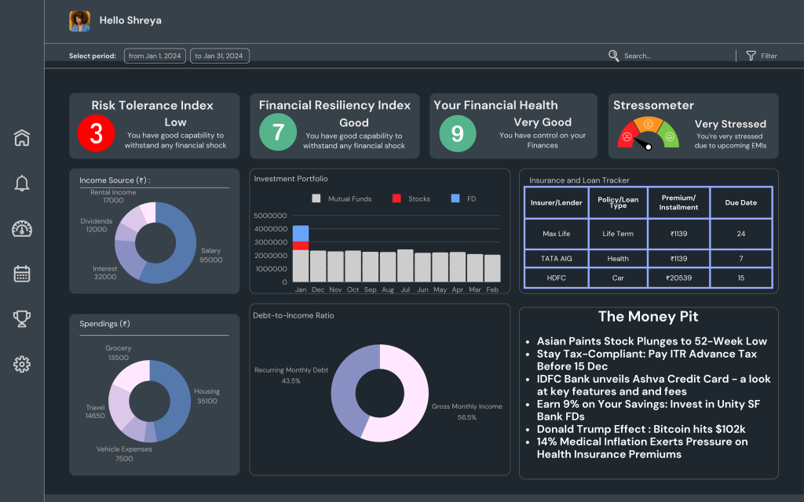Click the Stressometer gauge
This screenshot has height=502, width=804.
coord(649,135)
